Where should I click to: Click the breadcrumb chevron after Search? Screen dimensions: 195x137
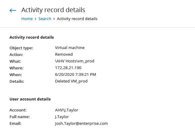(x=54, y=19)
